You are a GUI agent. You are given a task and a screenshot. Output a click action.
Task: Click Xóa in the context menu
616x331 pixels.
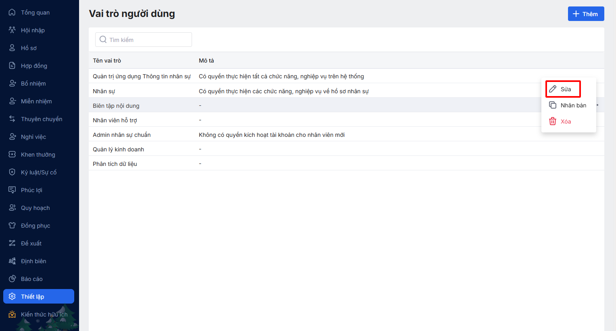[566, 122]
